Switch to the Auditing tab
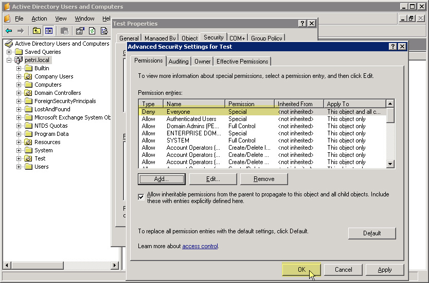This screenshot has width=429, height=283. [178, 62]
